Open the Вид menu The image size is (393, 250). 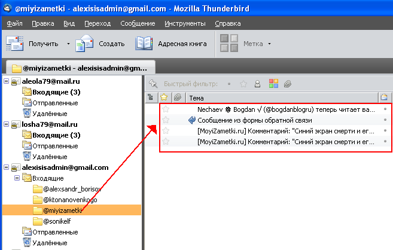[x=69, y=23]
